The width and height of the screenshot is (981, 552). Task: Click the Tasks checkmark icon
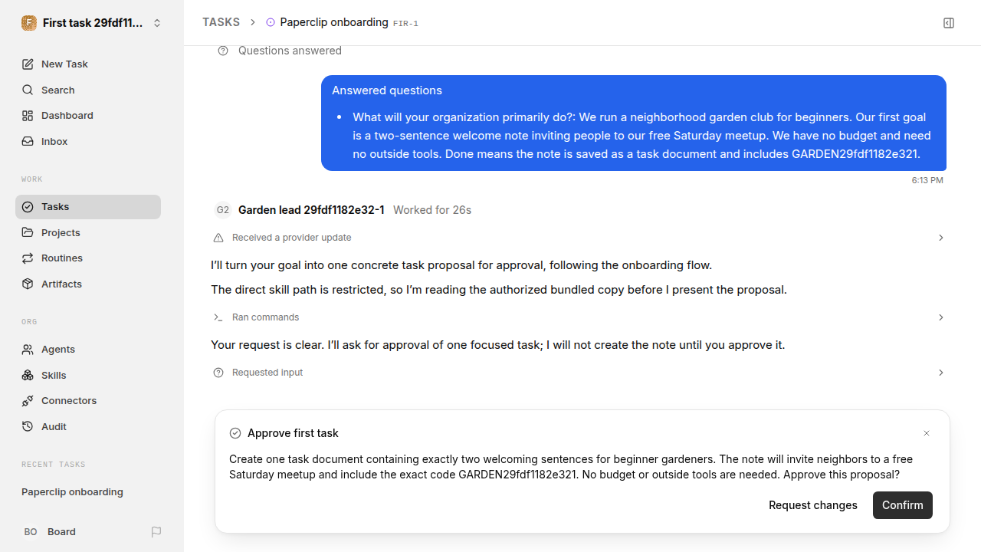[28, 207]
